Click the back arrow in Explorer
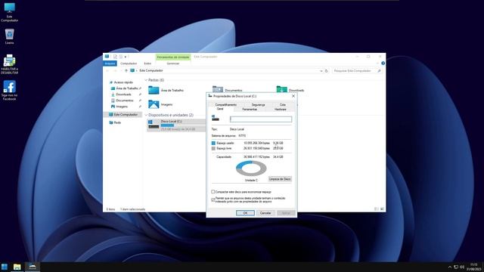This screenshot has width=484, height=272. [107, 71]
